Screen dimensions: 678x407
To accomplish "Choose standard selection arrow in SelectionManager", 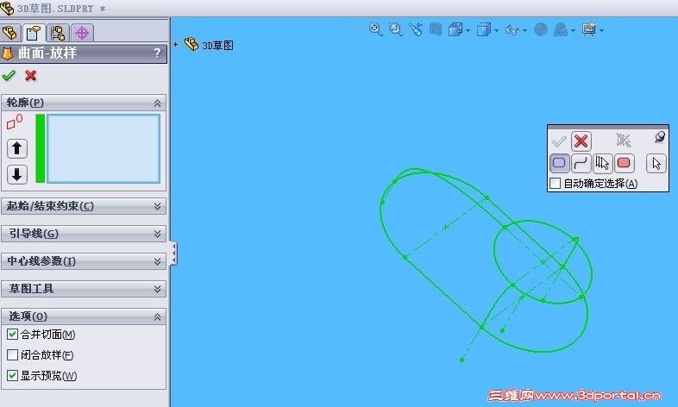I will point(656,163).
